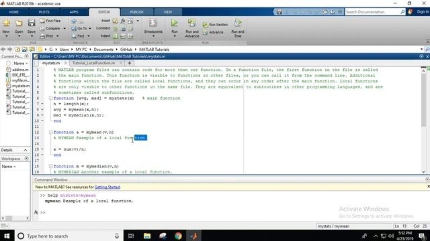Click the Current Folder horizontal scrollbar
Image resolution: width=430 pixels, height=241 pixels.
(9, 218)
